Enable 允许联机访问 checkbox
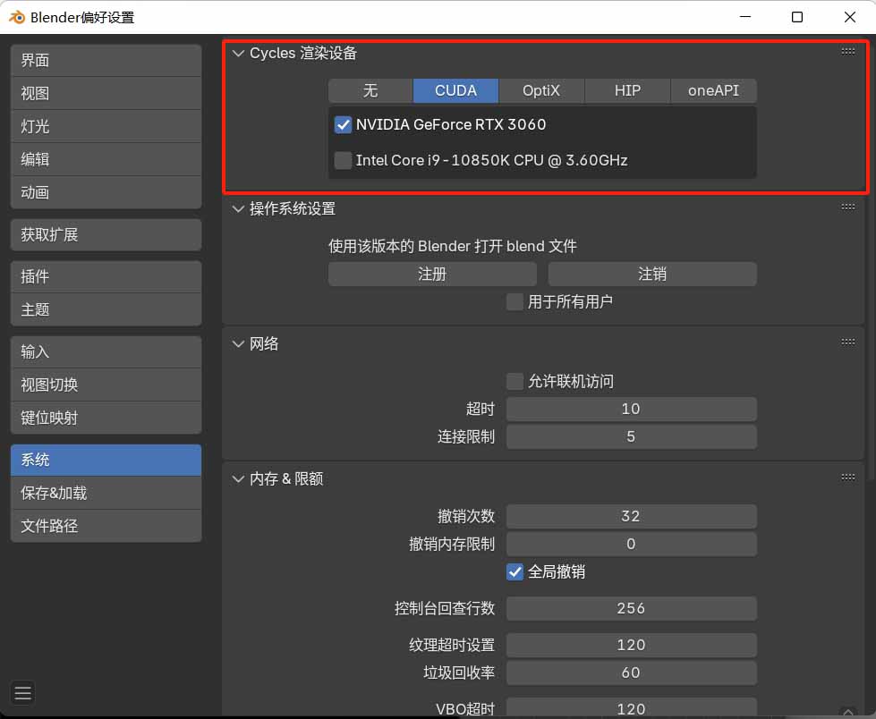This screenshot has width=876, height=719. click(515, 381)
